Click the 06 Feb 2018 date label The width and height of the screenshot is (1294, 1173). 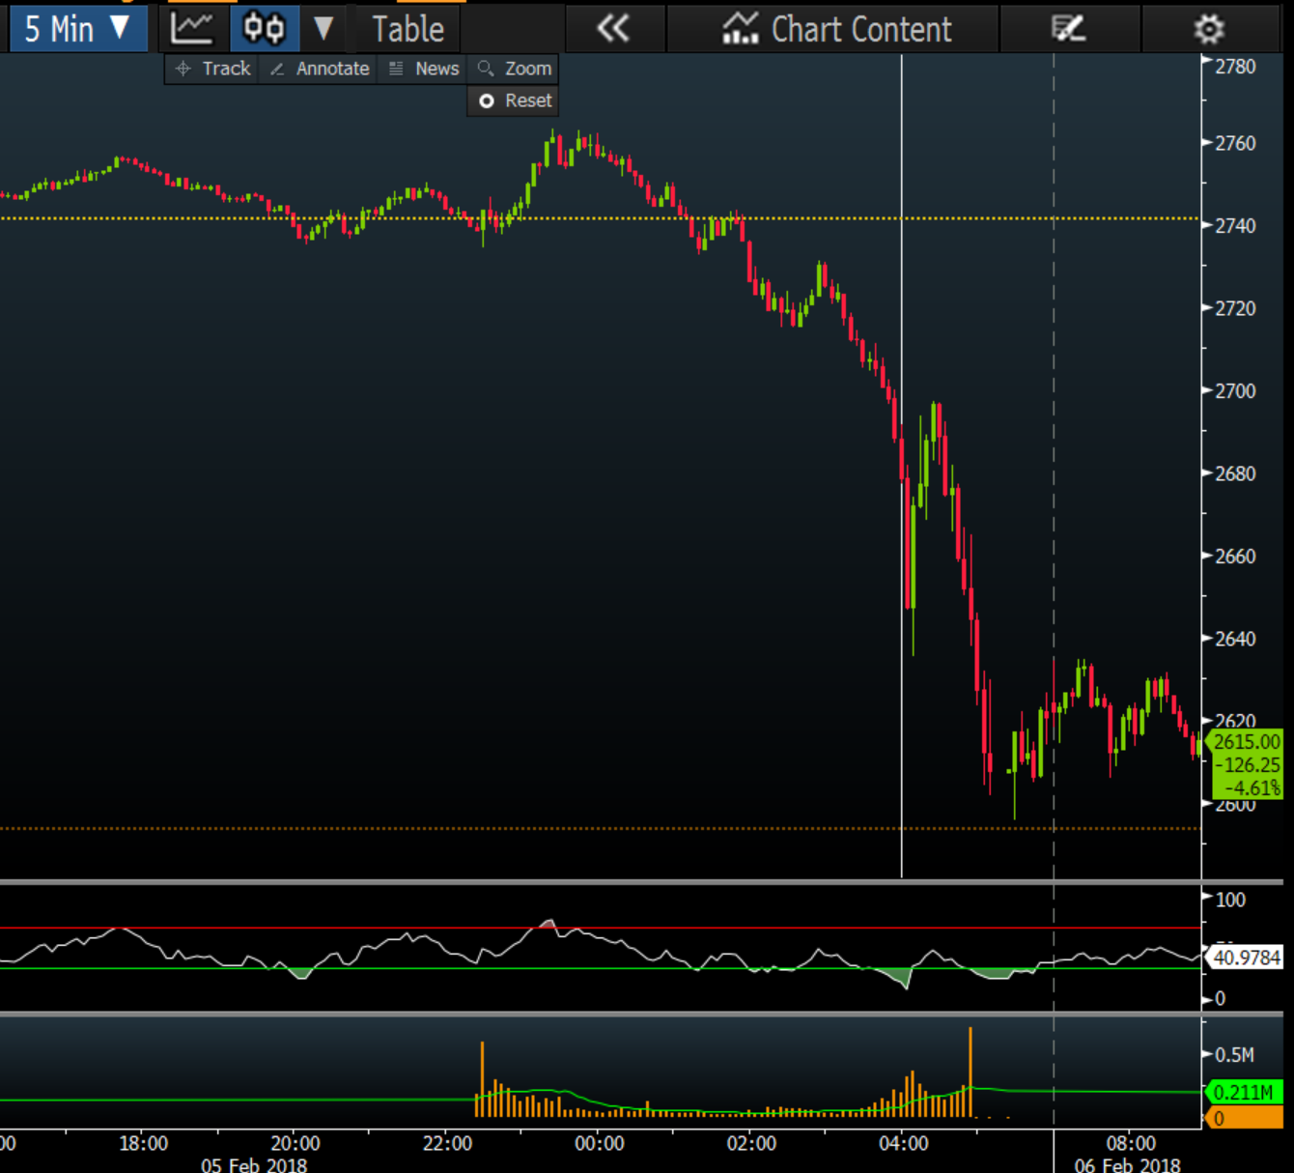[1128, 1164]
